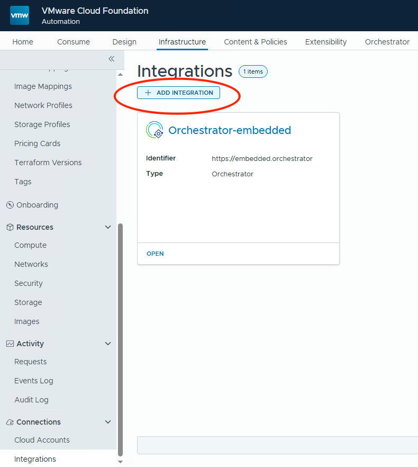Click the Onboarding compass icon
This screenshot has height=467, width=418.
[x=10, y=205]
